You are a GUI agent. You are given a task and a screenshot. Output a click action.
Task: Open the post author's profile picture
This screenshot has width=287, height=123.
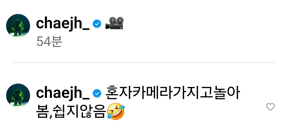(x=18, y=26)
